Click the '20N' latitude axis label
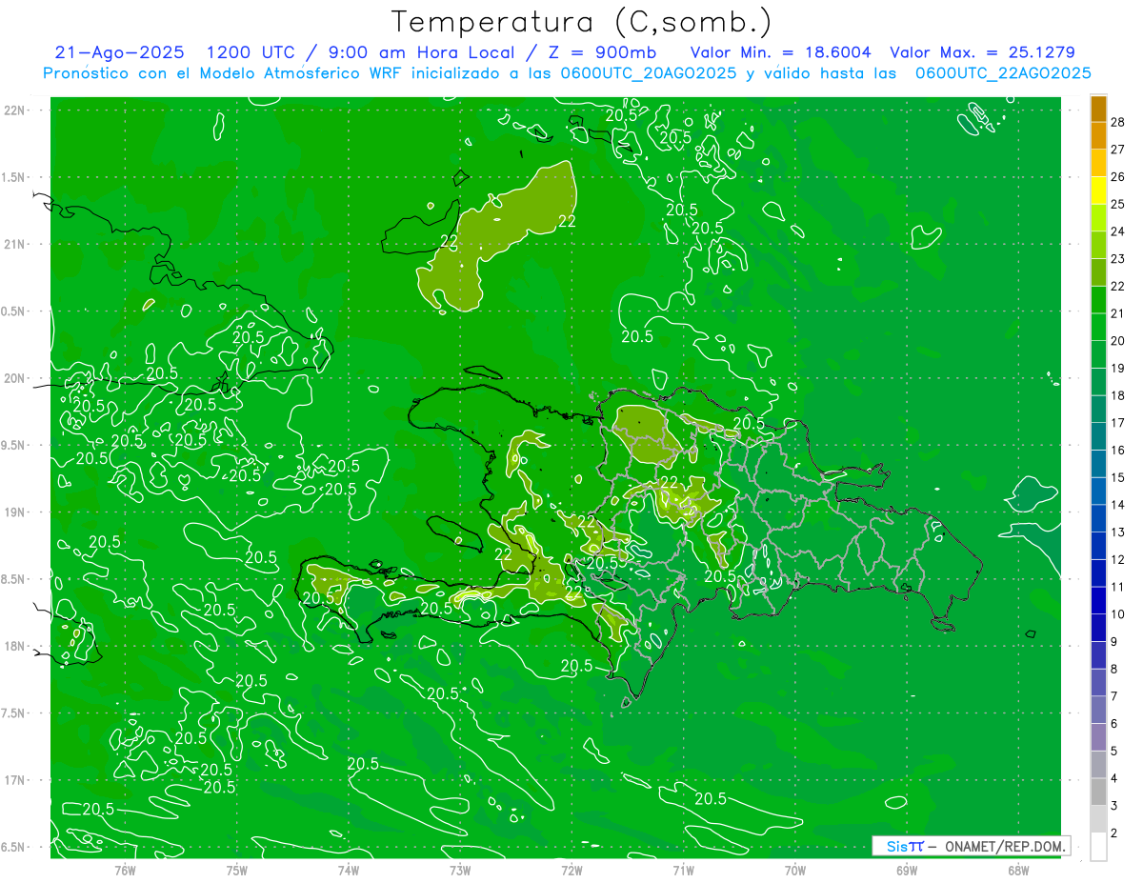This screenshot has height=883, width=1143. coord(15,378)
